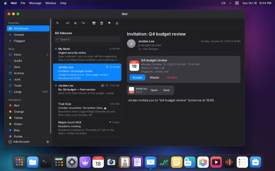Image resolution: width=275 pixels, height=171 pixels.
Task: Click the Search field in All Inboxes
Action: click(x=87, y=40)
